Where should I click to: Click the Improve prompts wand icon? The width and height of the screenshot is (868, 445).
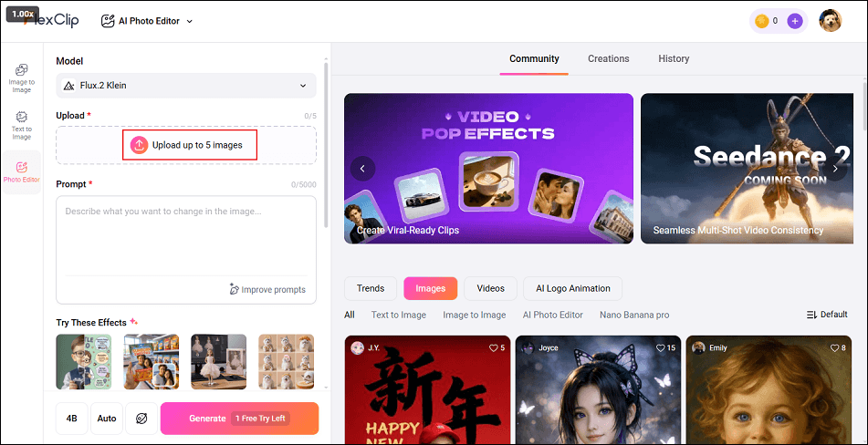click(x=235, y=289)
